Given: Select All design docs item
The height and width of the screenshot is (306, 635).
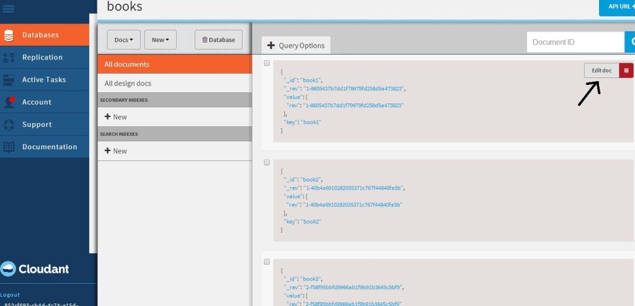Looking at the screenshot, I should (174, 84).
